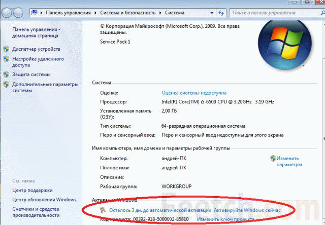
Task: Open the Оценка системы недоступна link
Action: point(194,93)
